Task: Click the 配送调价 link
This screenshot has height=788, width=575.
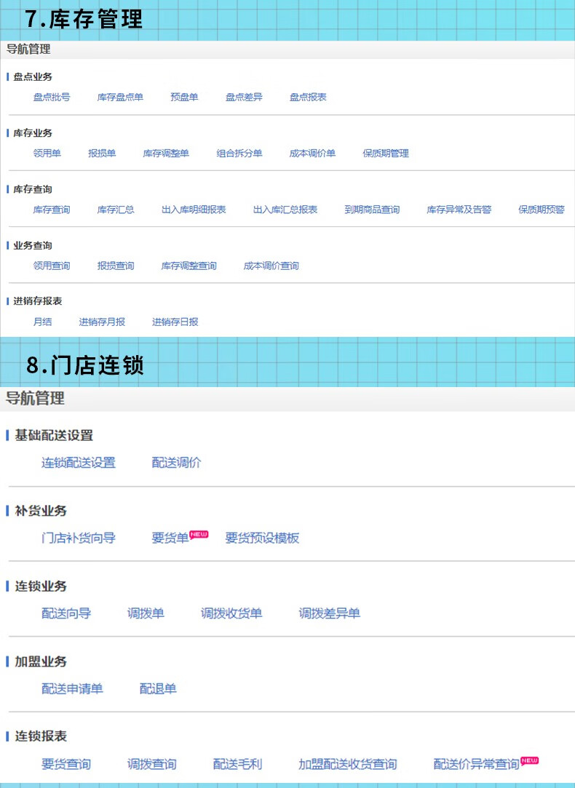Action: coord(176,463)
